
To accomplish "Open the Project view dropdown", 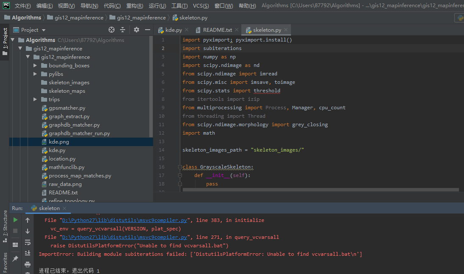I will tap(44, 30).
